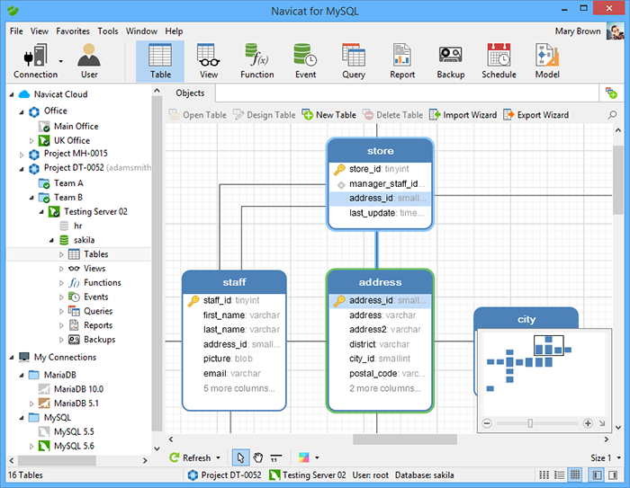Screen dimensions: 630x488
Task: Toggle the right information pane button
Action: [x=613, y=475]
